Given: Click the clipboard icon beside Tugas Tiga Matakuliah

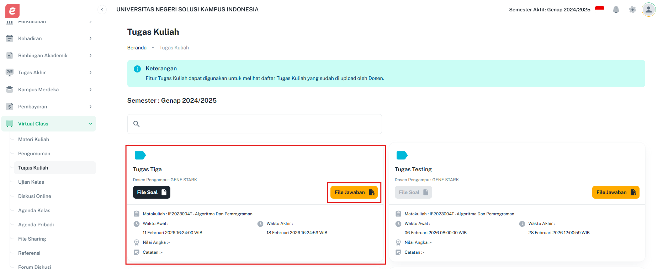Looking at the screenshot, I should pyautogui.click(x=137, y=214).
